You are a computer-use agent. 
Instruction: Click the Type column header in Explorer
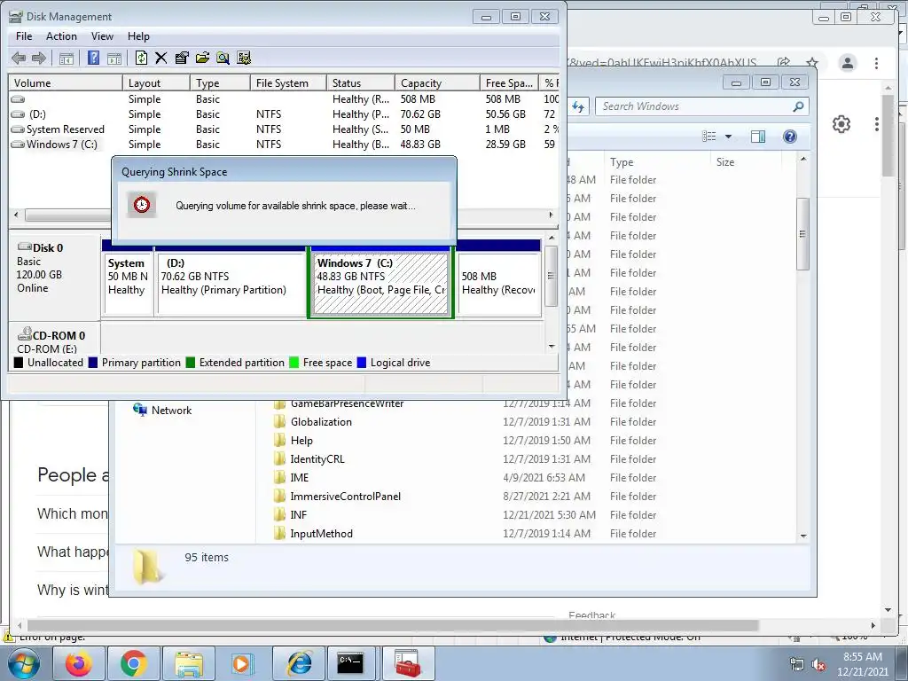[657, 162]
